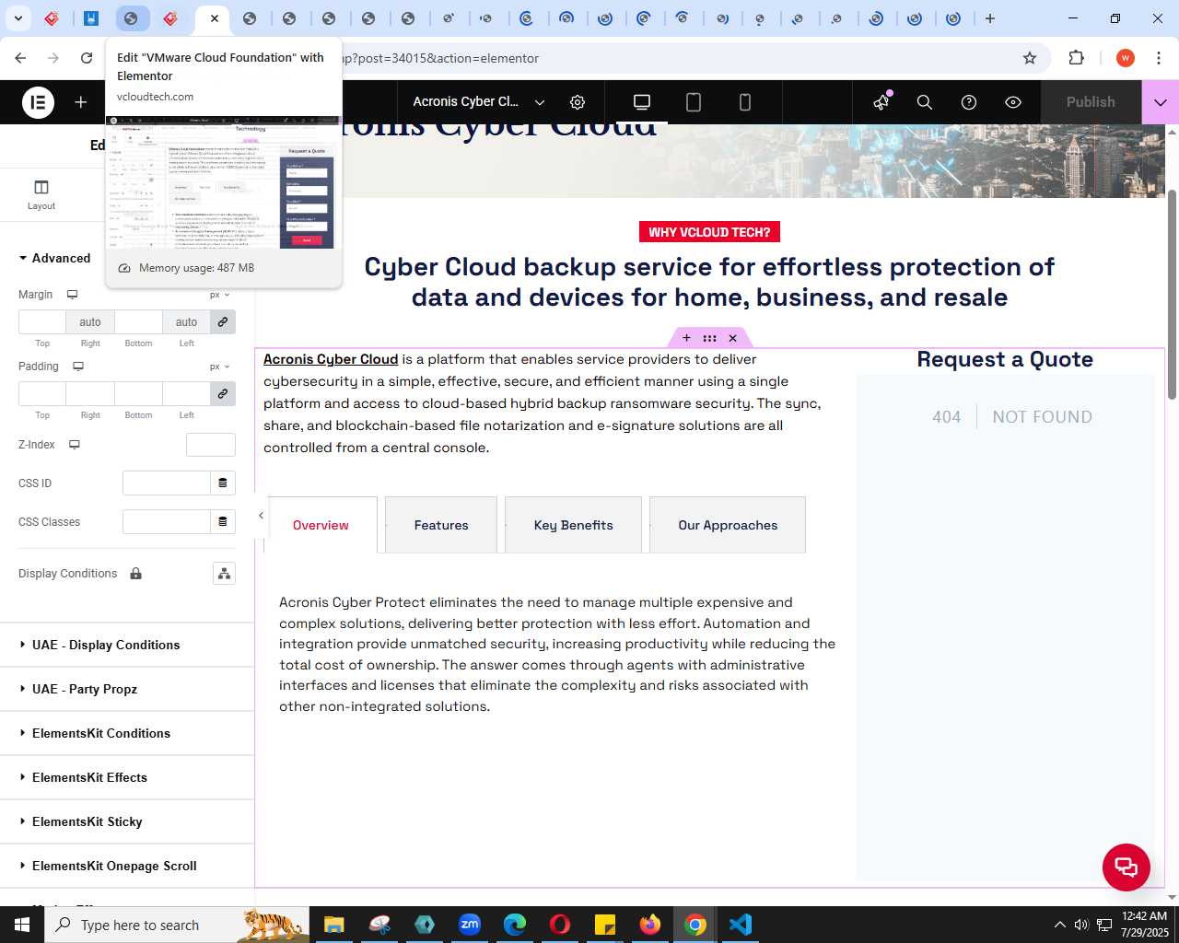Open dynamic tags for CSS ID
This screenshot has height=943, width=1179.
pyautogui.click(x=223, y=483)
